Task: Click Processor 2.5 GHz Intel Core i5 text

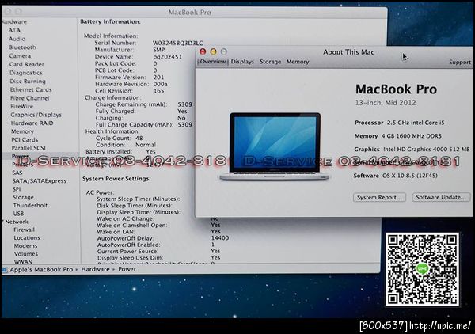Action: tap(400, 123)
